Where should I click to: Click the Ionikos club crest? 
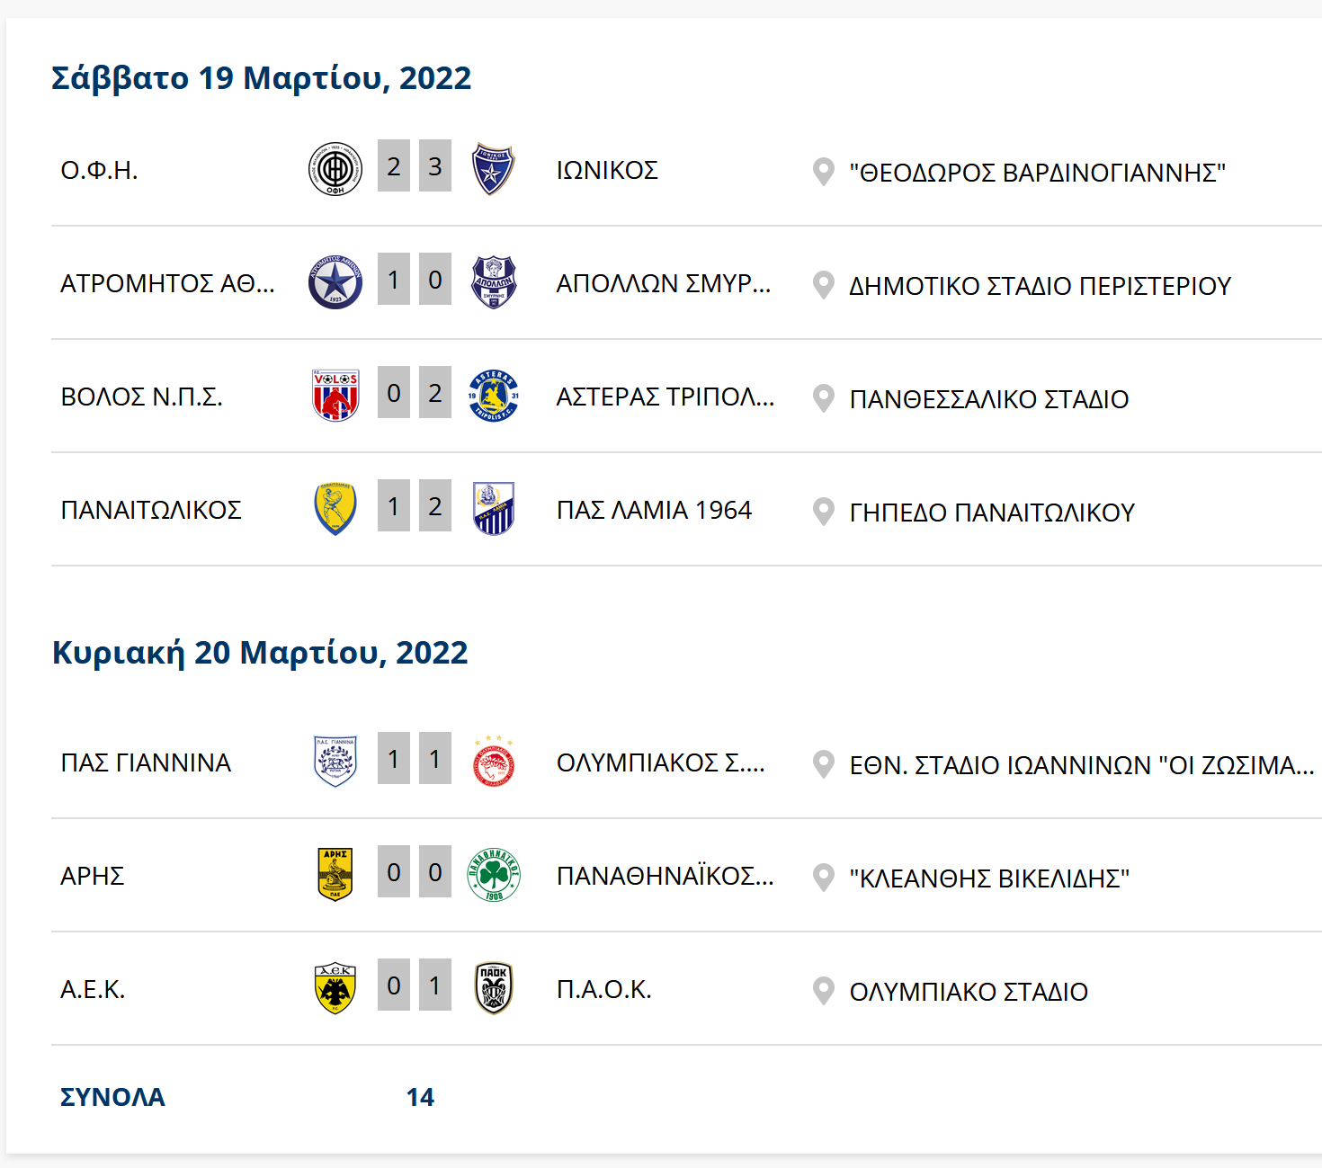pyautogui.click(x=493, y=169)
